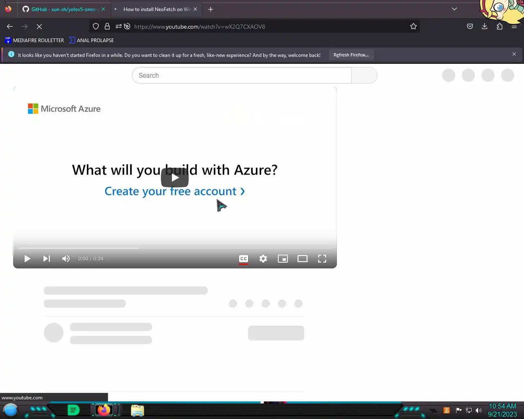Stop page loading with the X button
The image size is (524, 419).
click(39, 26)
